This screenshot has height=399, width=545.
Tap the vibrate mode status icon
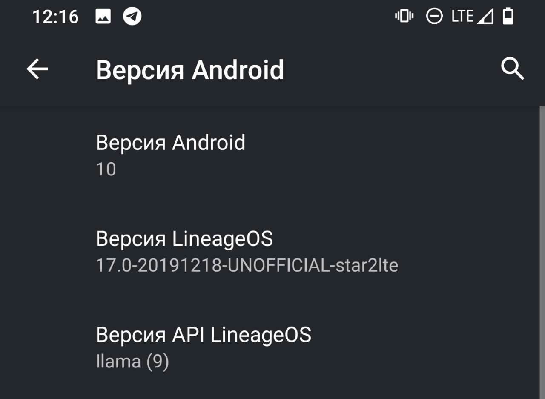click(404, 16)
